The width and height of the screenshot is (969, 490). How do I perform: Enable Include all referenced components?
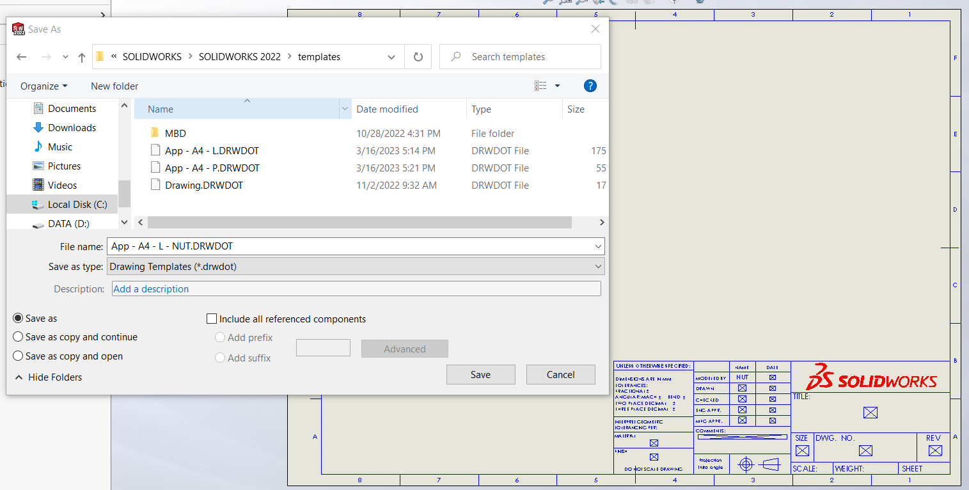click(x=212, y=319)
